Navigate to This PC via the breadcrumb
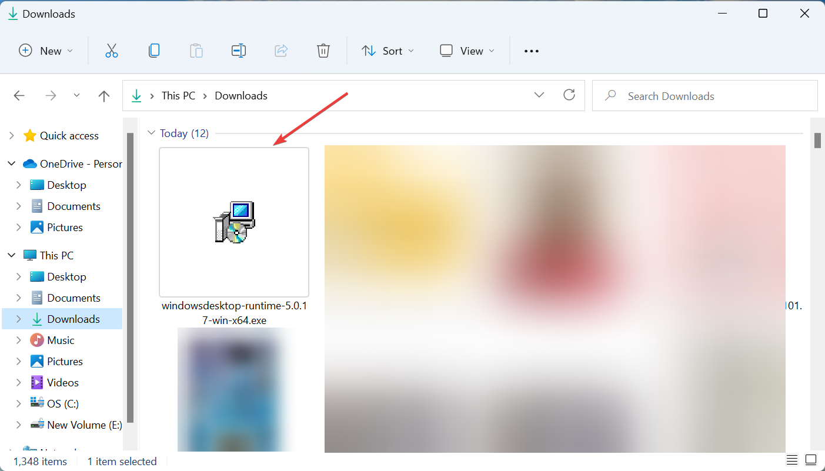This screenshot has width=825, height=471. [x=178, y=95]
